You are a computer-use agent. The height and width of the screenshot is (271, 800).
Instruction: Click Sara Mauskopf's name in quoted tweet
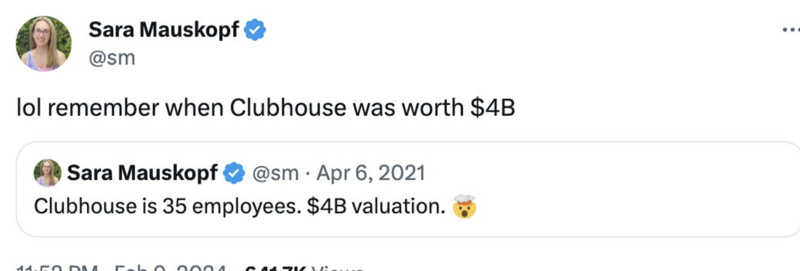point(142,173)
